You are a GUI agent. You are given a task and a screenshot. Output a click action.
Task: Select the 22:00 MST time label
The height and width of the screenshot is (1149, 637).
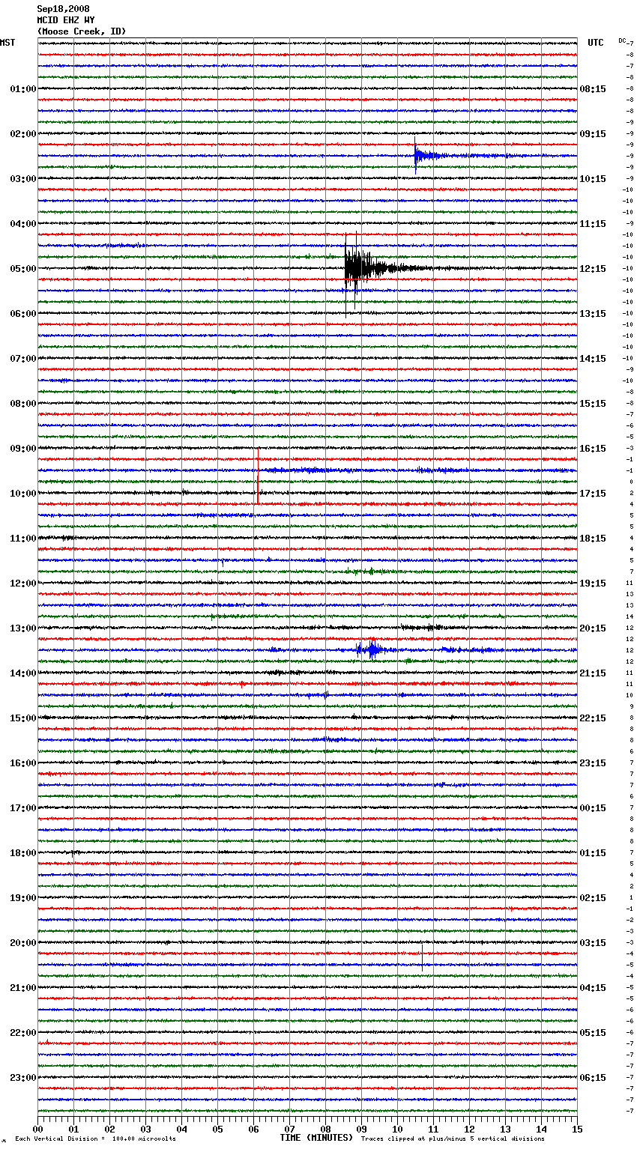22,1033
